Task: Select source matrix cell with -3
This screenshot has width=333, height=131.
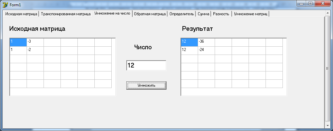Action: coord(35,42)
